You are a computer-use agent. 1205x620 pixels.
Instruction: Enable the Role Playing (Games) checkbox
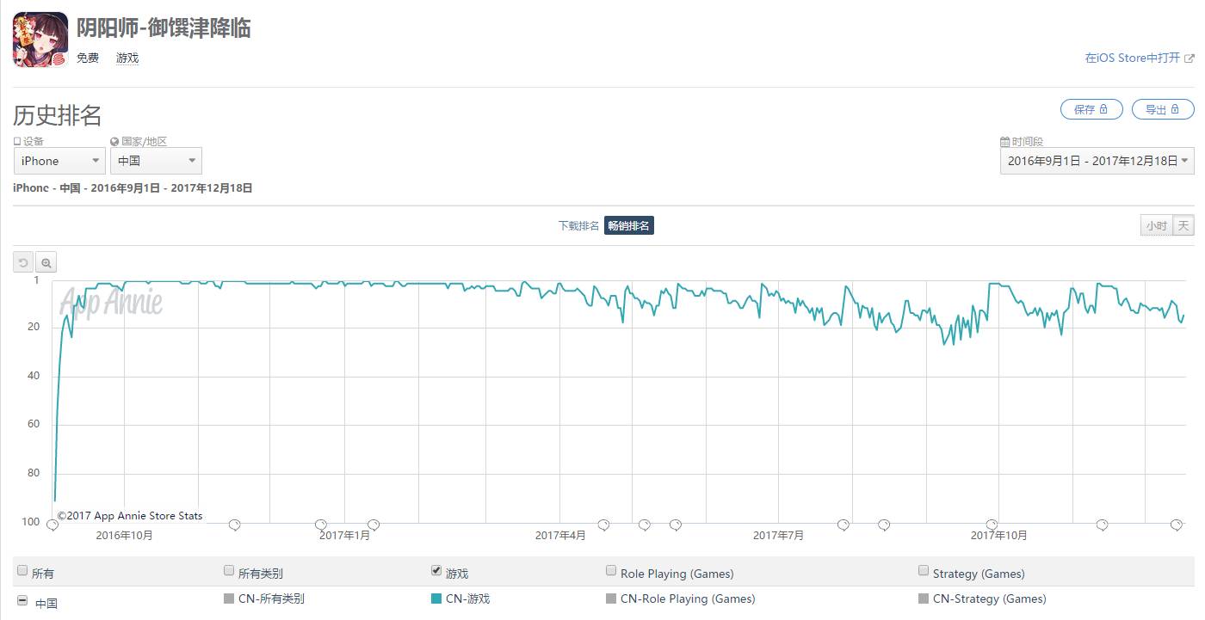[x=611, y=570]
